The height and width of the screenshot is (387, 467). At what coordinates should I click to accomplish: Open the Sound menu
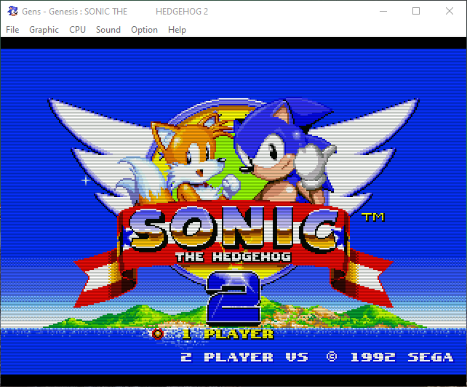pyautogui.click(x=108, y=30)
